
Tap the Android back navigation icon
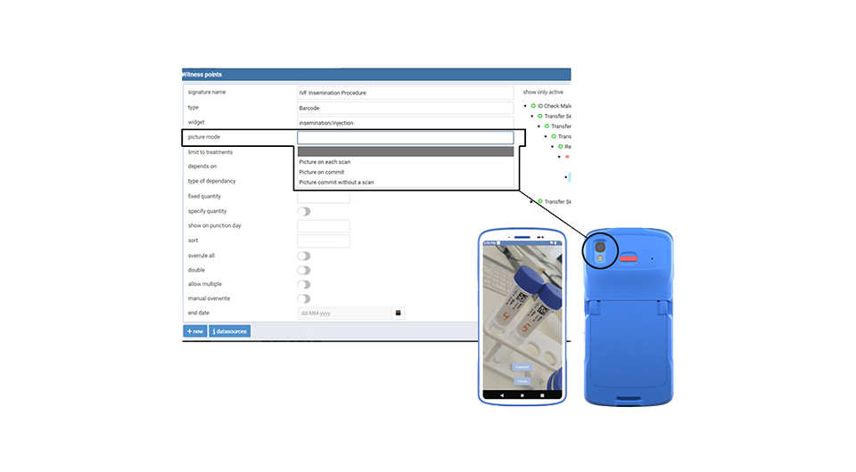pos(502,394)
